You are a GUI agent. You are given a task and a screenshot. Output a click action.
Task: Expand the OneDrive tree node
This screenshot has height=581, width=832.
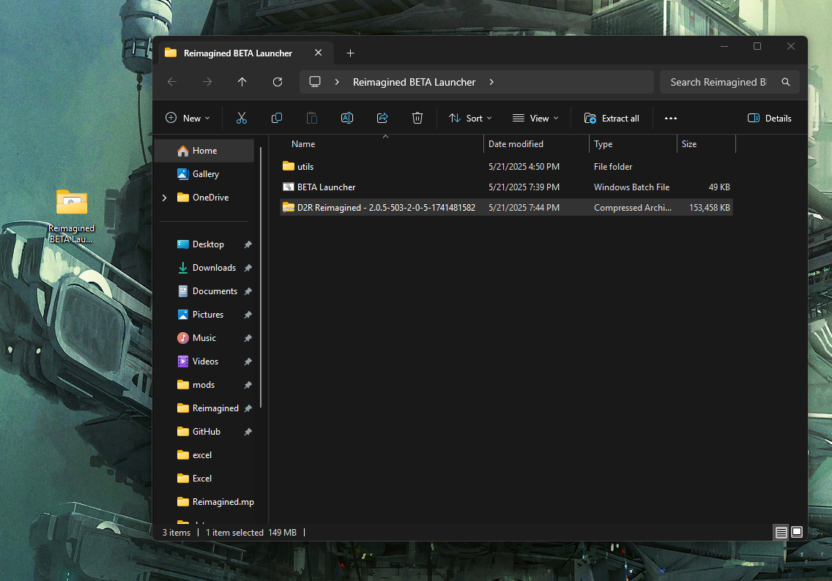[x=165, y=197]
